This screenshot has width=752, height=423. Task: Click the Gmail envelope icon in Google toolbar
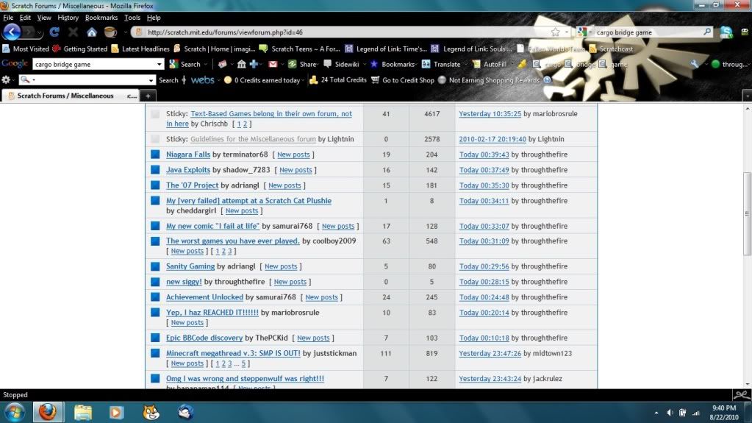tap(273, 64)
